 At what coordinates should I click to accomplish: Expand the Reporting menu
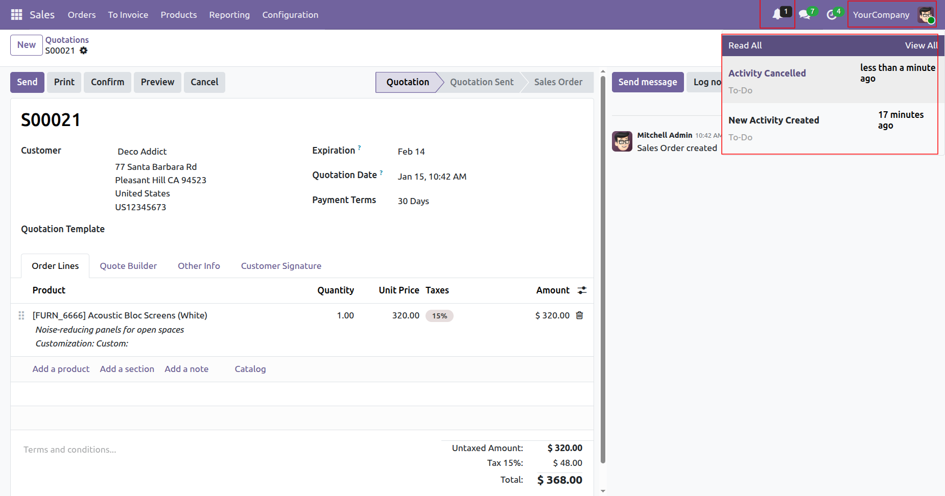[229, 15]
